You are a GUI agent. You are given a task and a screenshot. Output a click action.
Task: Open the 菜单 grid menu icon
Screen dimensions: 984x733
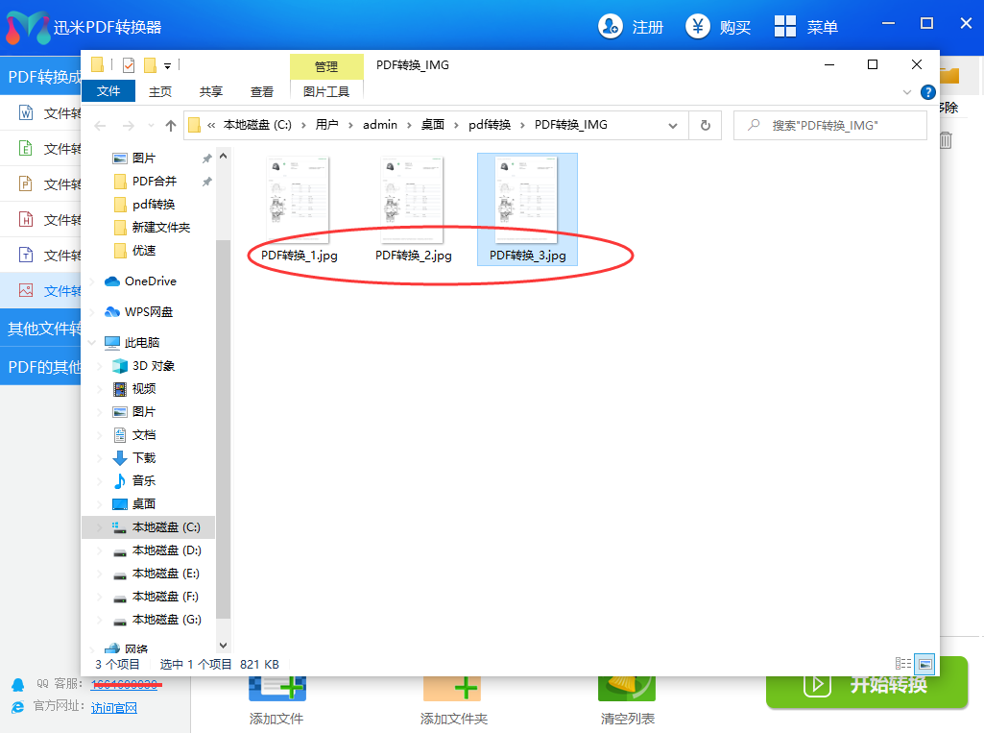click(x=785, y=27)
